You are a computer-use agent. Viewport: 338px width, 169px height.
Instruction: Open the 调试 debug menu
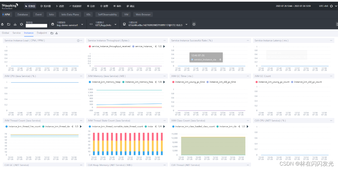(x=130, y=6)
